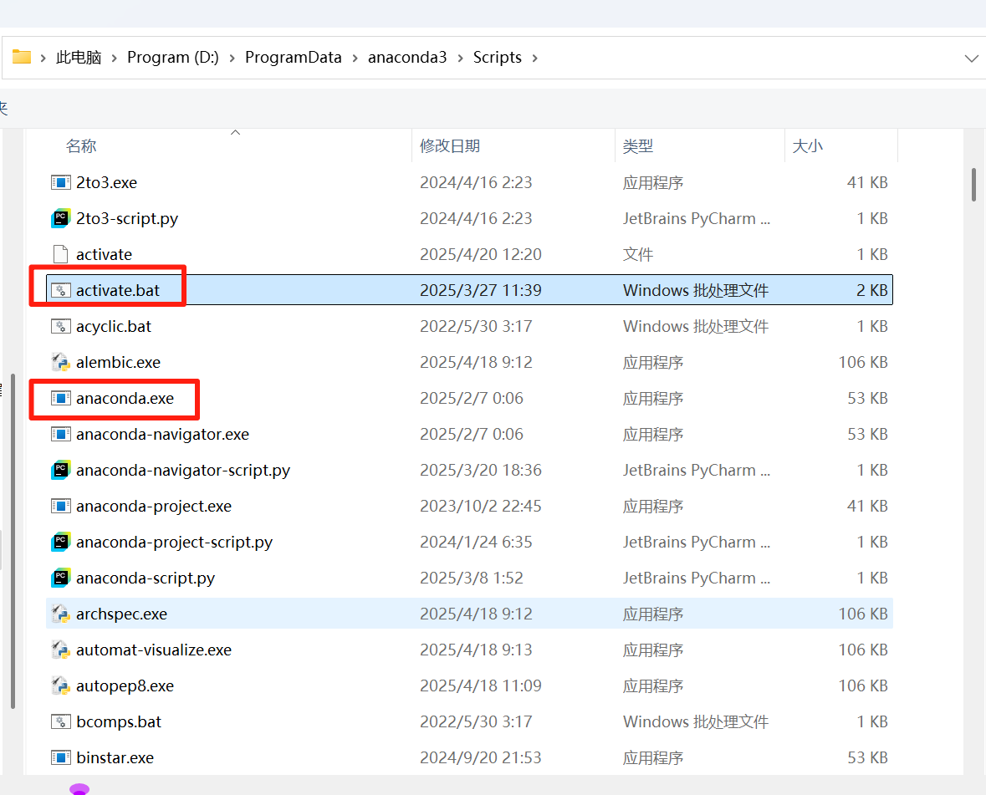Sort files by 类型 column header

(637, 145)
